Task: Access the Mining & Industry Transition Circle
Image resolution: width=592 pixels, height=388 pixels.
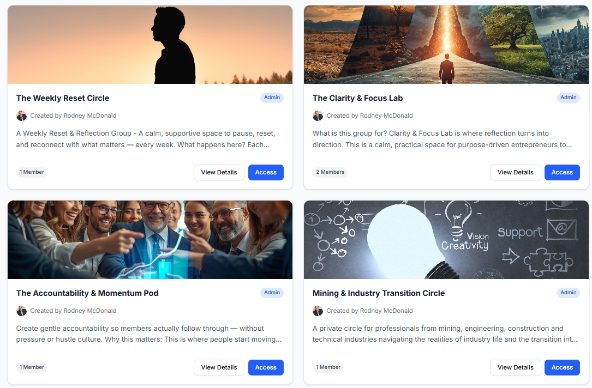Action: [x=562, y=367]
